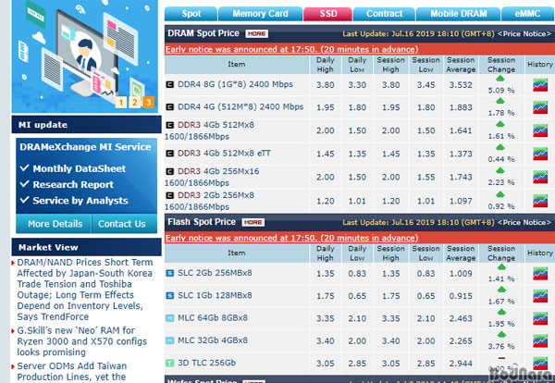This screenshot has width=555, height=383.
Task: Click the 5.09 % session change value
Action: (x=500, y=91)
